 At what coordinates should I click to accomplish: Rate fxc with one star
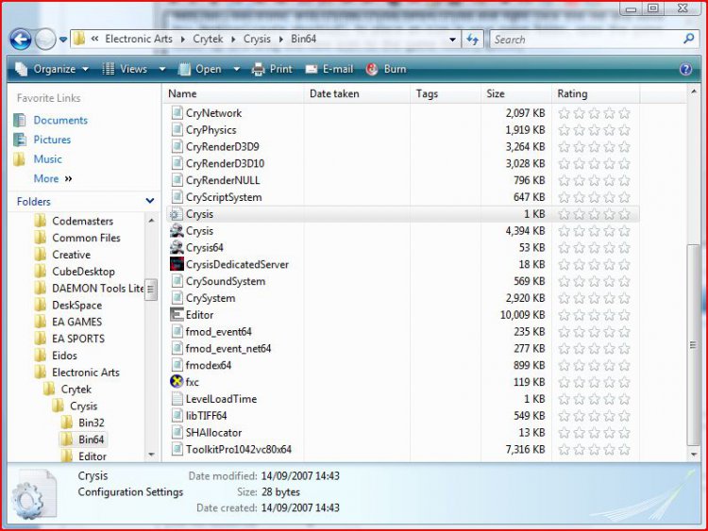tap(564, 382)
